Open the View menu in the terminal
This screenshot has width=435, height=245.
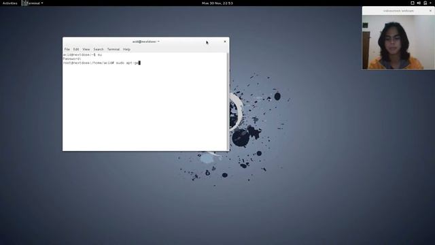tap(86, 49)
